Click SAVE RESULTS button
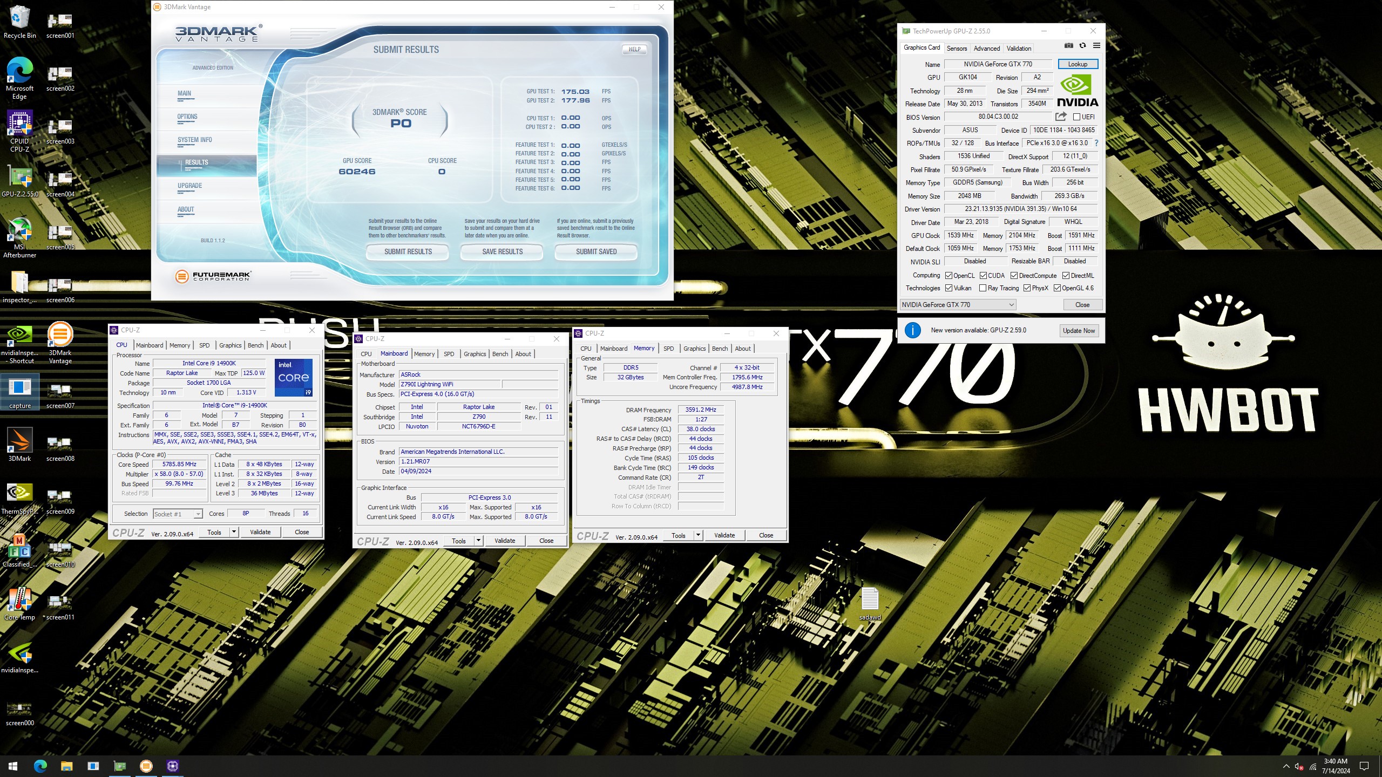 [502, 251]
